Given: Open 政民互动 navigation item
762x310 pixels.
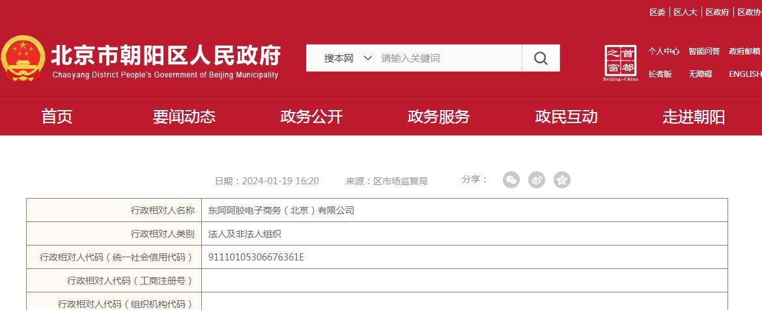Looking at the screenshot, I should (x=566, y=117).
